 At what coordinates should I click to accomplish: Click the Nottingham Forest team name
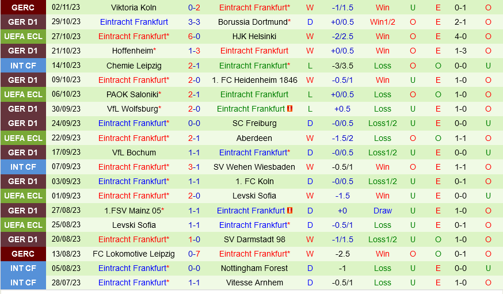click(x=254, y=268)
